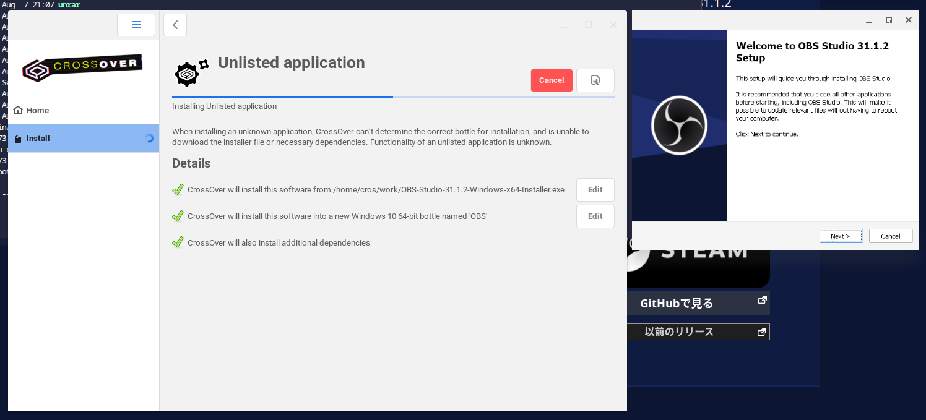This screenshot has width=926, height=420.
Task: Click Cancel in OBS Studio Setup
Action: tap(891, 236)
